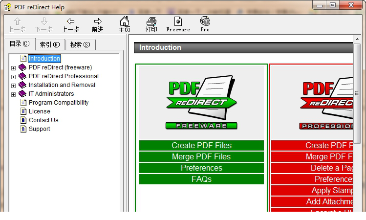Image resolution: width=366 pixels, height=220 pixels.
Task: Click the scrollbar up arrow in content pane
Action: click(x=357, y=39)
